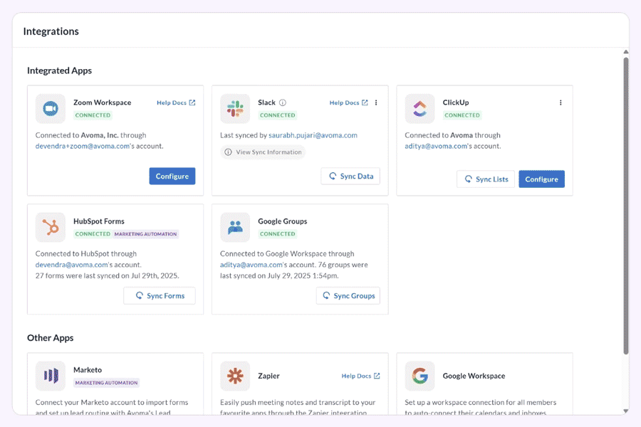Click the HubSpot Forms logo icon

[x=50, y=227]
